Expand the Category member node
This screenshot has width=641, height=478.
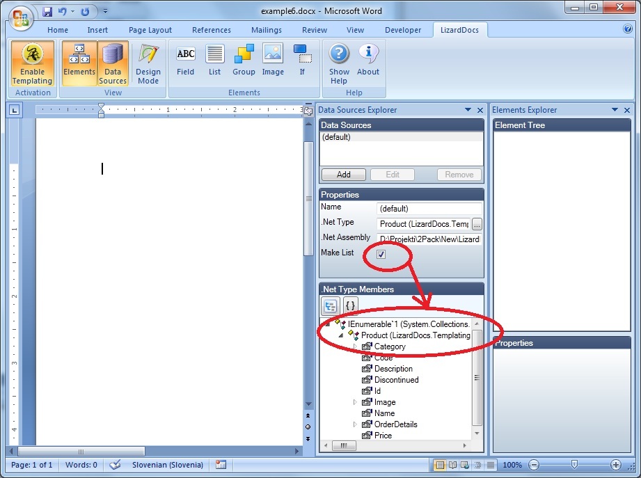[x=355, y=346]
